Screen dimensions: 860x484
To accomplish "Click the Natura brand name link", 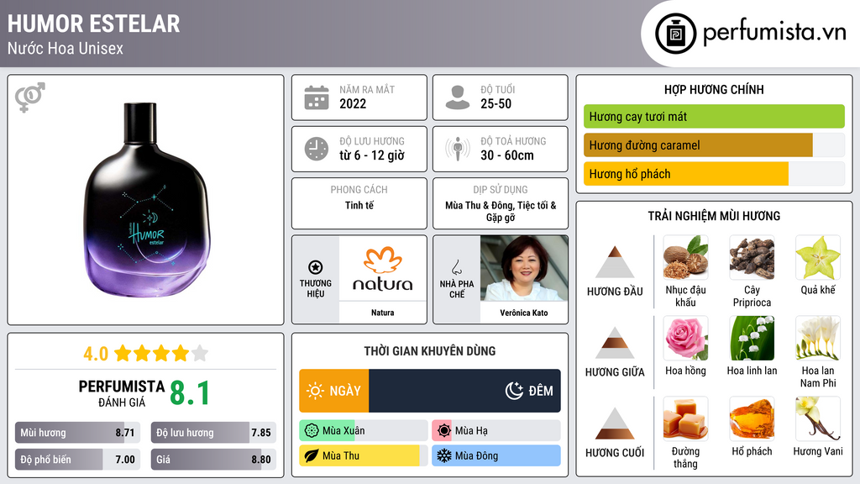I will click(x=383, y=313).
